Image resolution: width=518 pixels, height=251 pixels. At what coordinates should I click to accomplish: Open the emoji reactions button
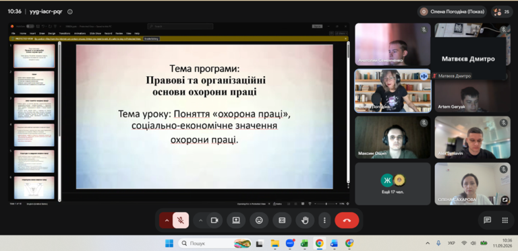coord(259,220)
